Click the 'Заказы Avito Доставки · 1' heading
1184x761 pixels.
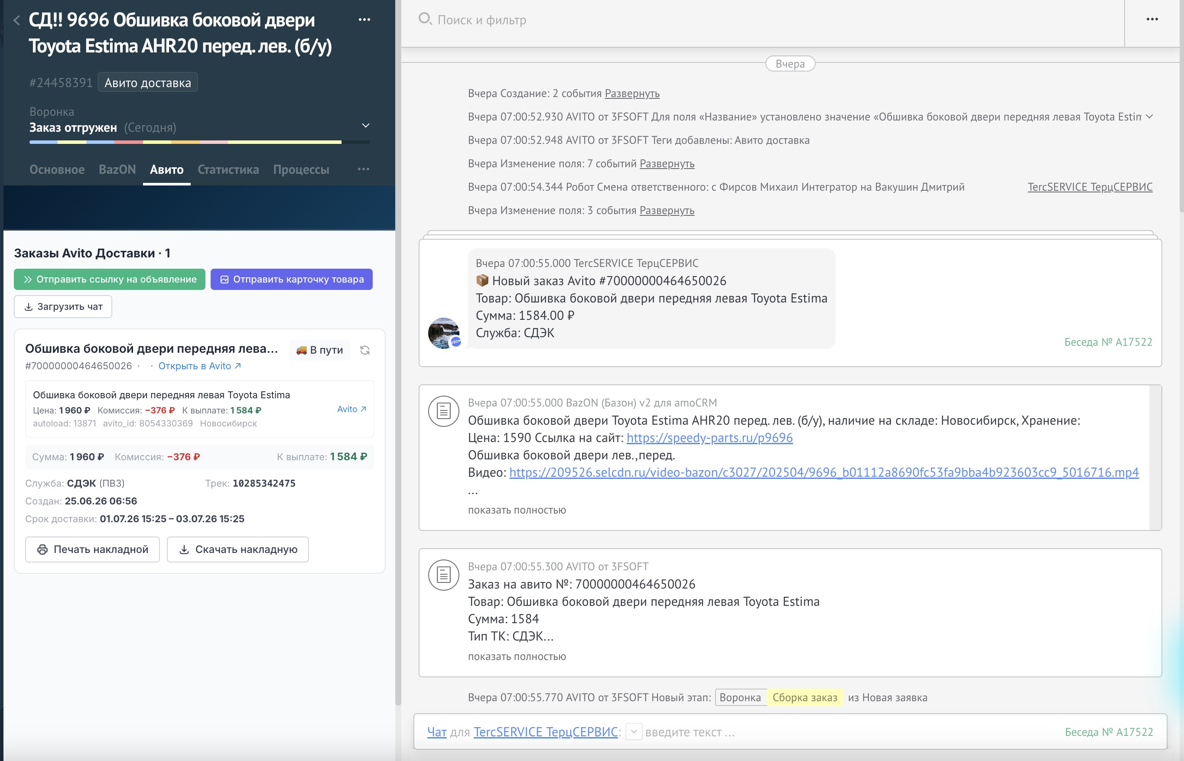tap(92, 253)
